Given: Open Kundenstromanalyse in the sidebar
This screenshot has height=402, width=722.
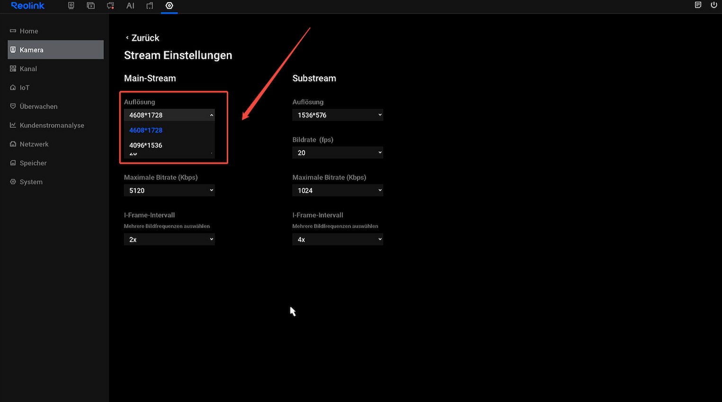Looking at the screenshot, I should click(x=55, y=125).
